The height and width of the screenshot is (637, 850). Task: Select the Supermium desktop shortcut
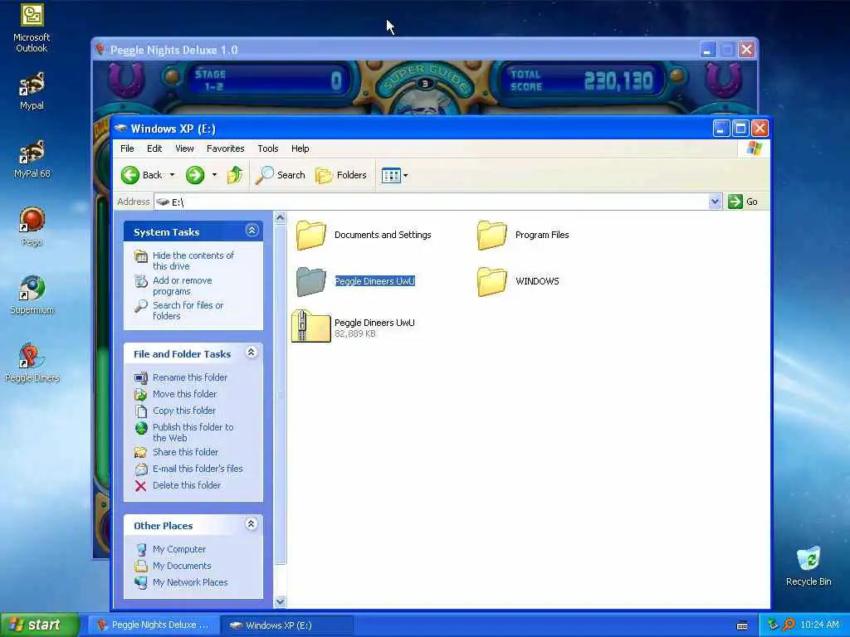pyautogui.click(x=32, y=294)
